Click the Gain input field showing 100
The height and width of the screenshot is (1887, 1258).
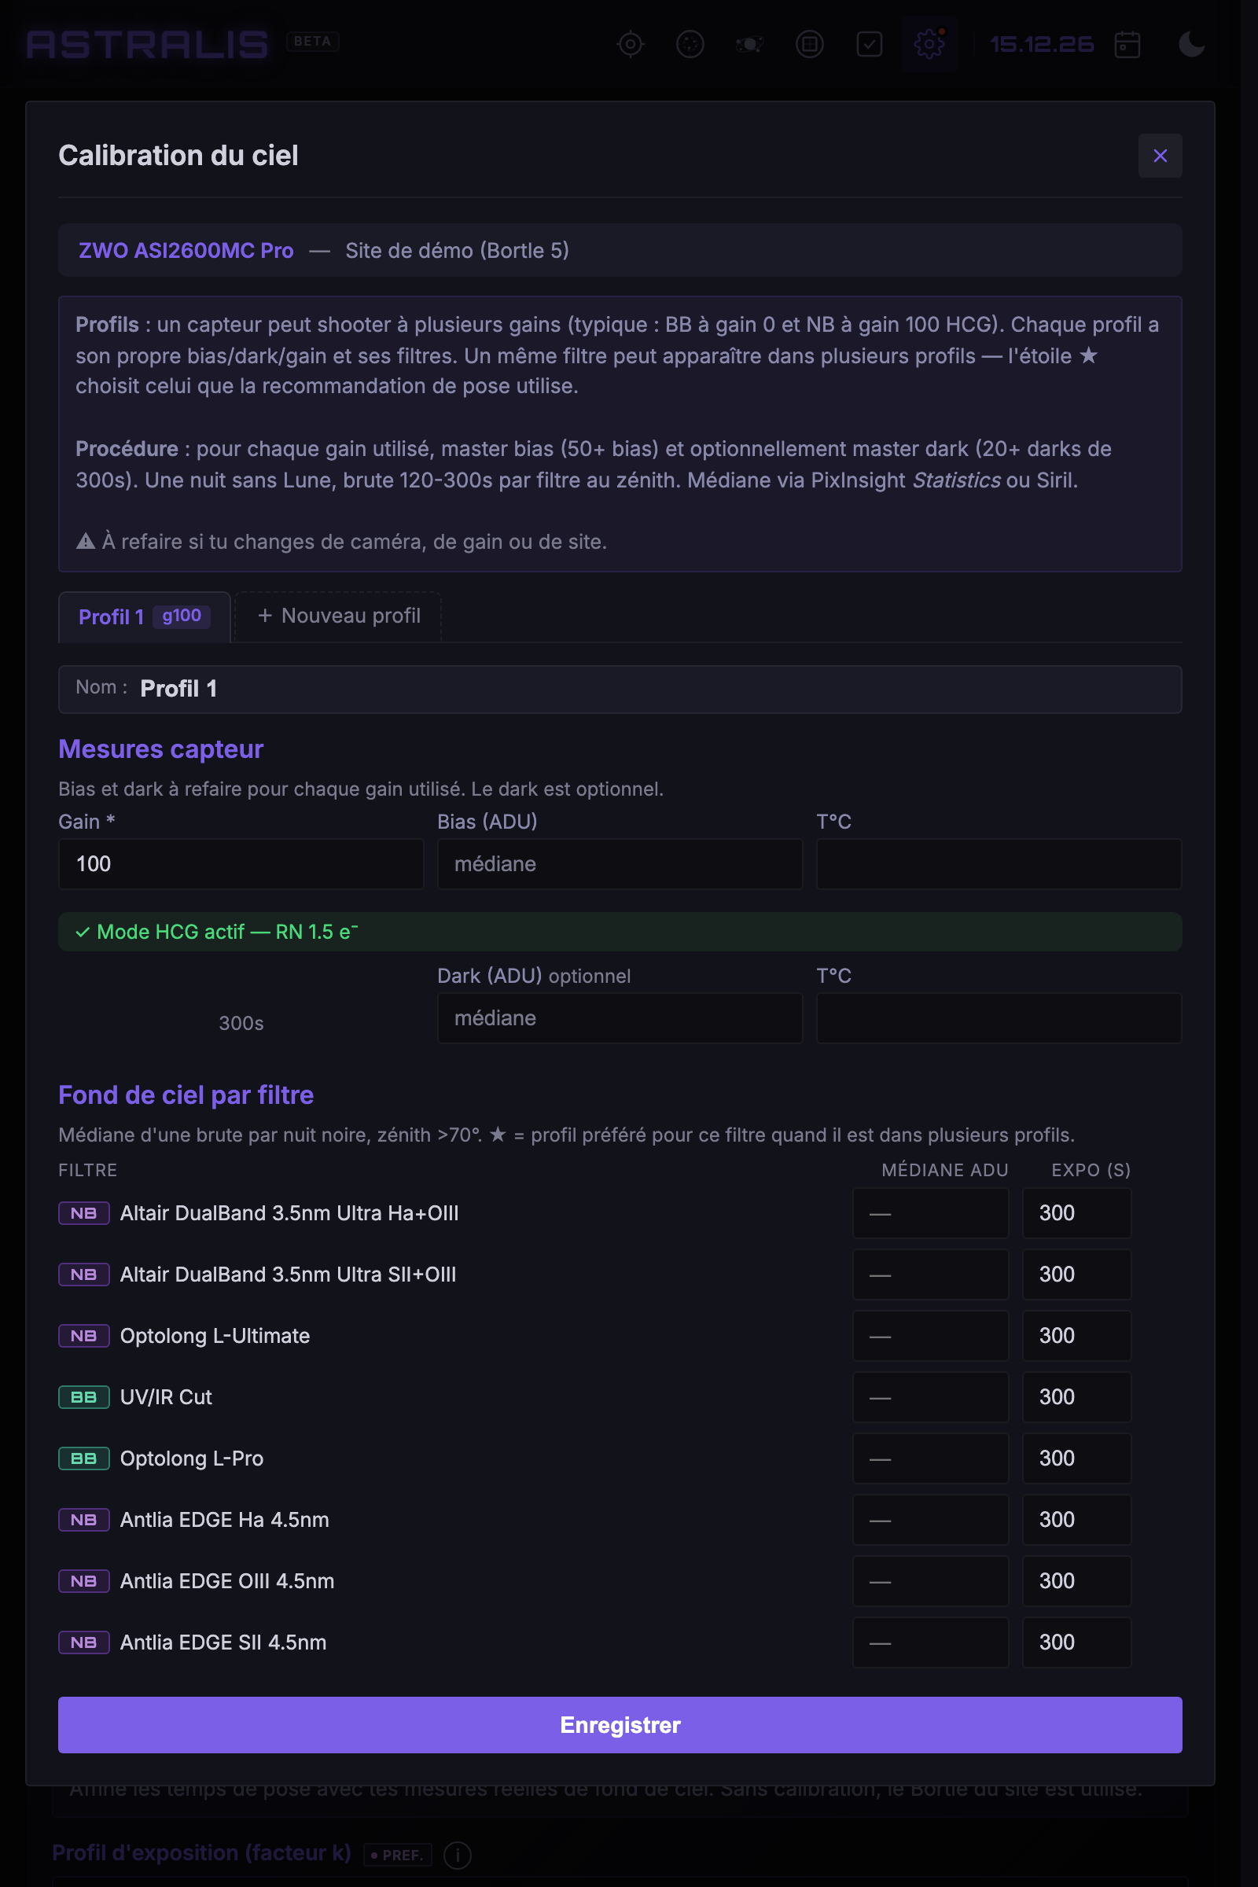pyautogui.click(x=241, y=864)
